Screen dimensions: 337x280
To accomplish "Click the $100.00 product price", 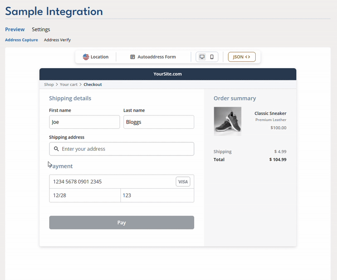I will [278, 128].
